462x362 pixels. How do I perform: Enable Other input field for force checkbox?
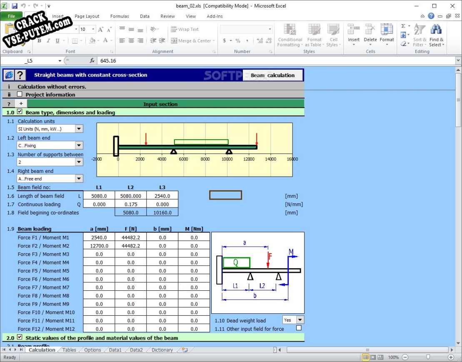299,328
